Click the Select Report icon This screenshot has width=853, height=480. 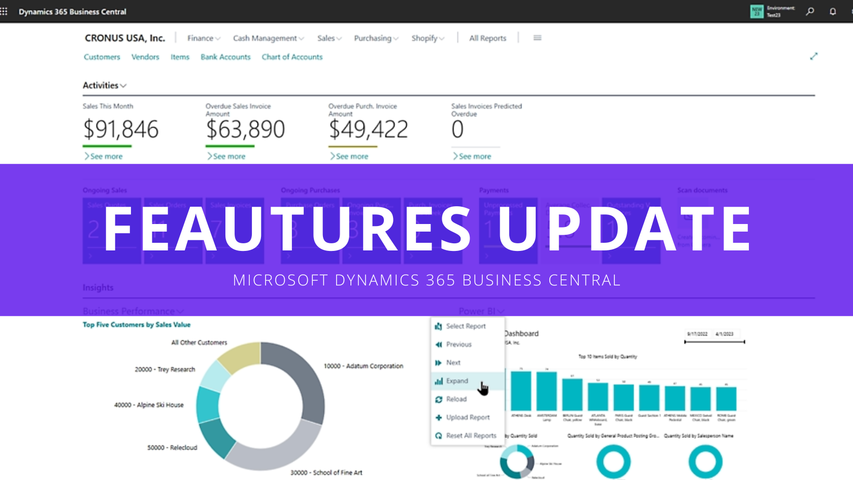coord(439,326)
